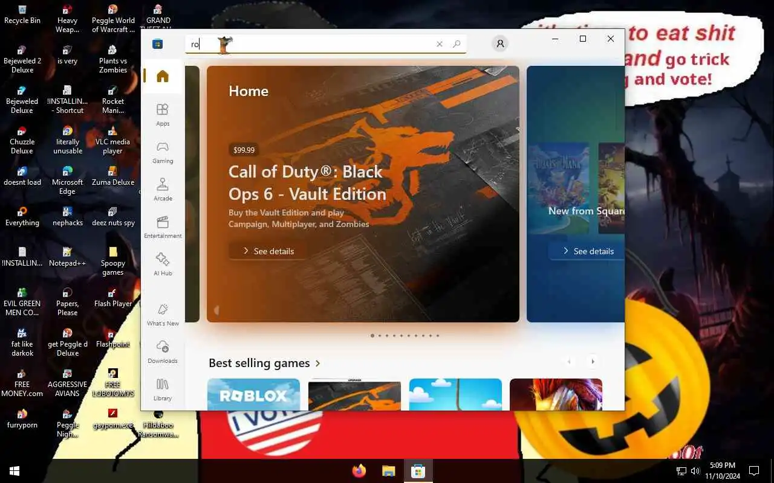Go to the Gaming section
This screenshot has width=774, height=483.
pos(162,152)
